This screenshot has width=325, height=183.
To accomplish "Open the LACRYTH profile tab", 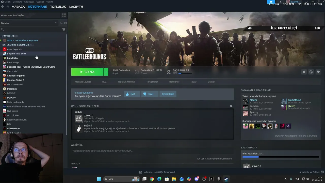I will (76, 7).
